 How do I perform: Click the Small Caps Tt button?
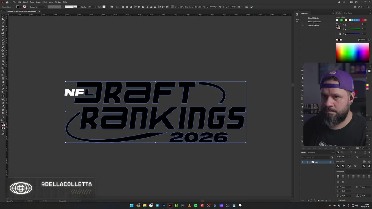point(342,152)
